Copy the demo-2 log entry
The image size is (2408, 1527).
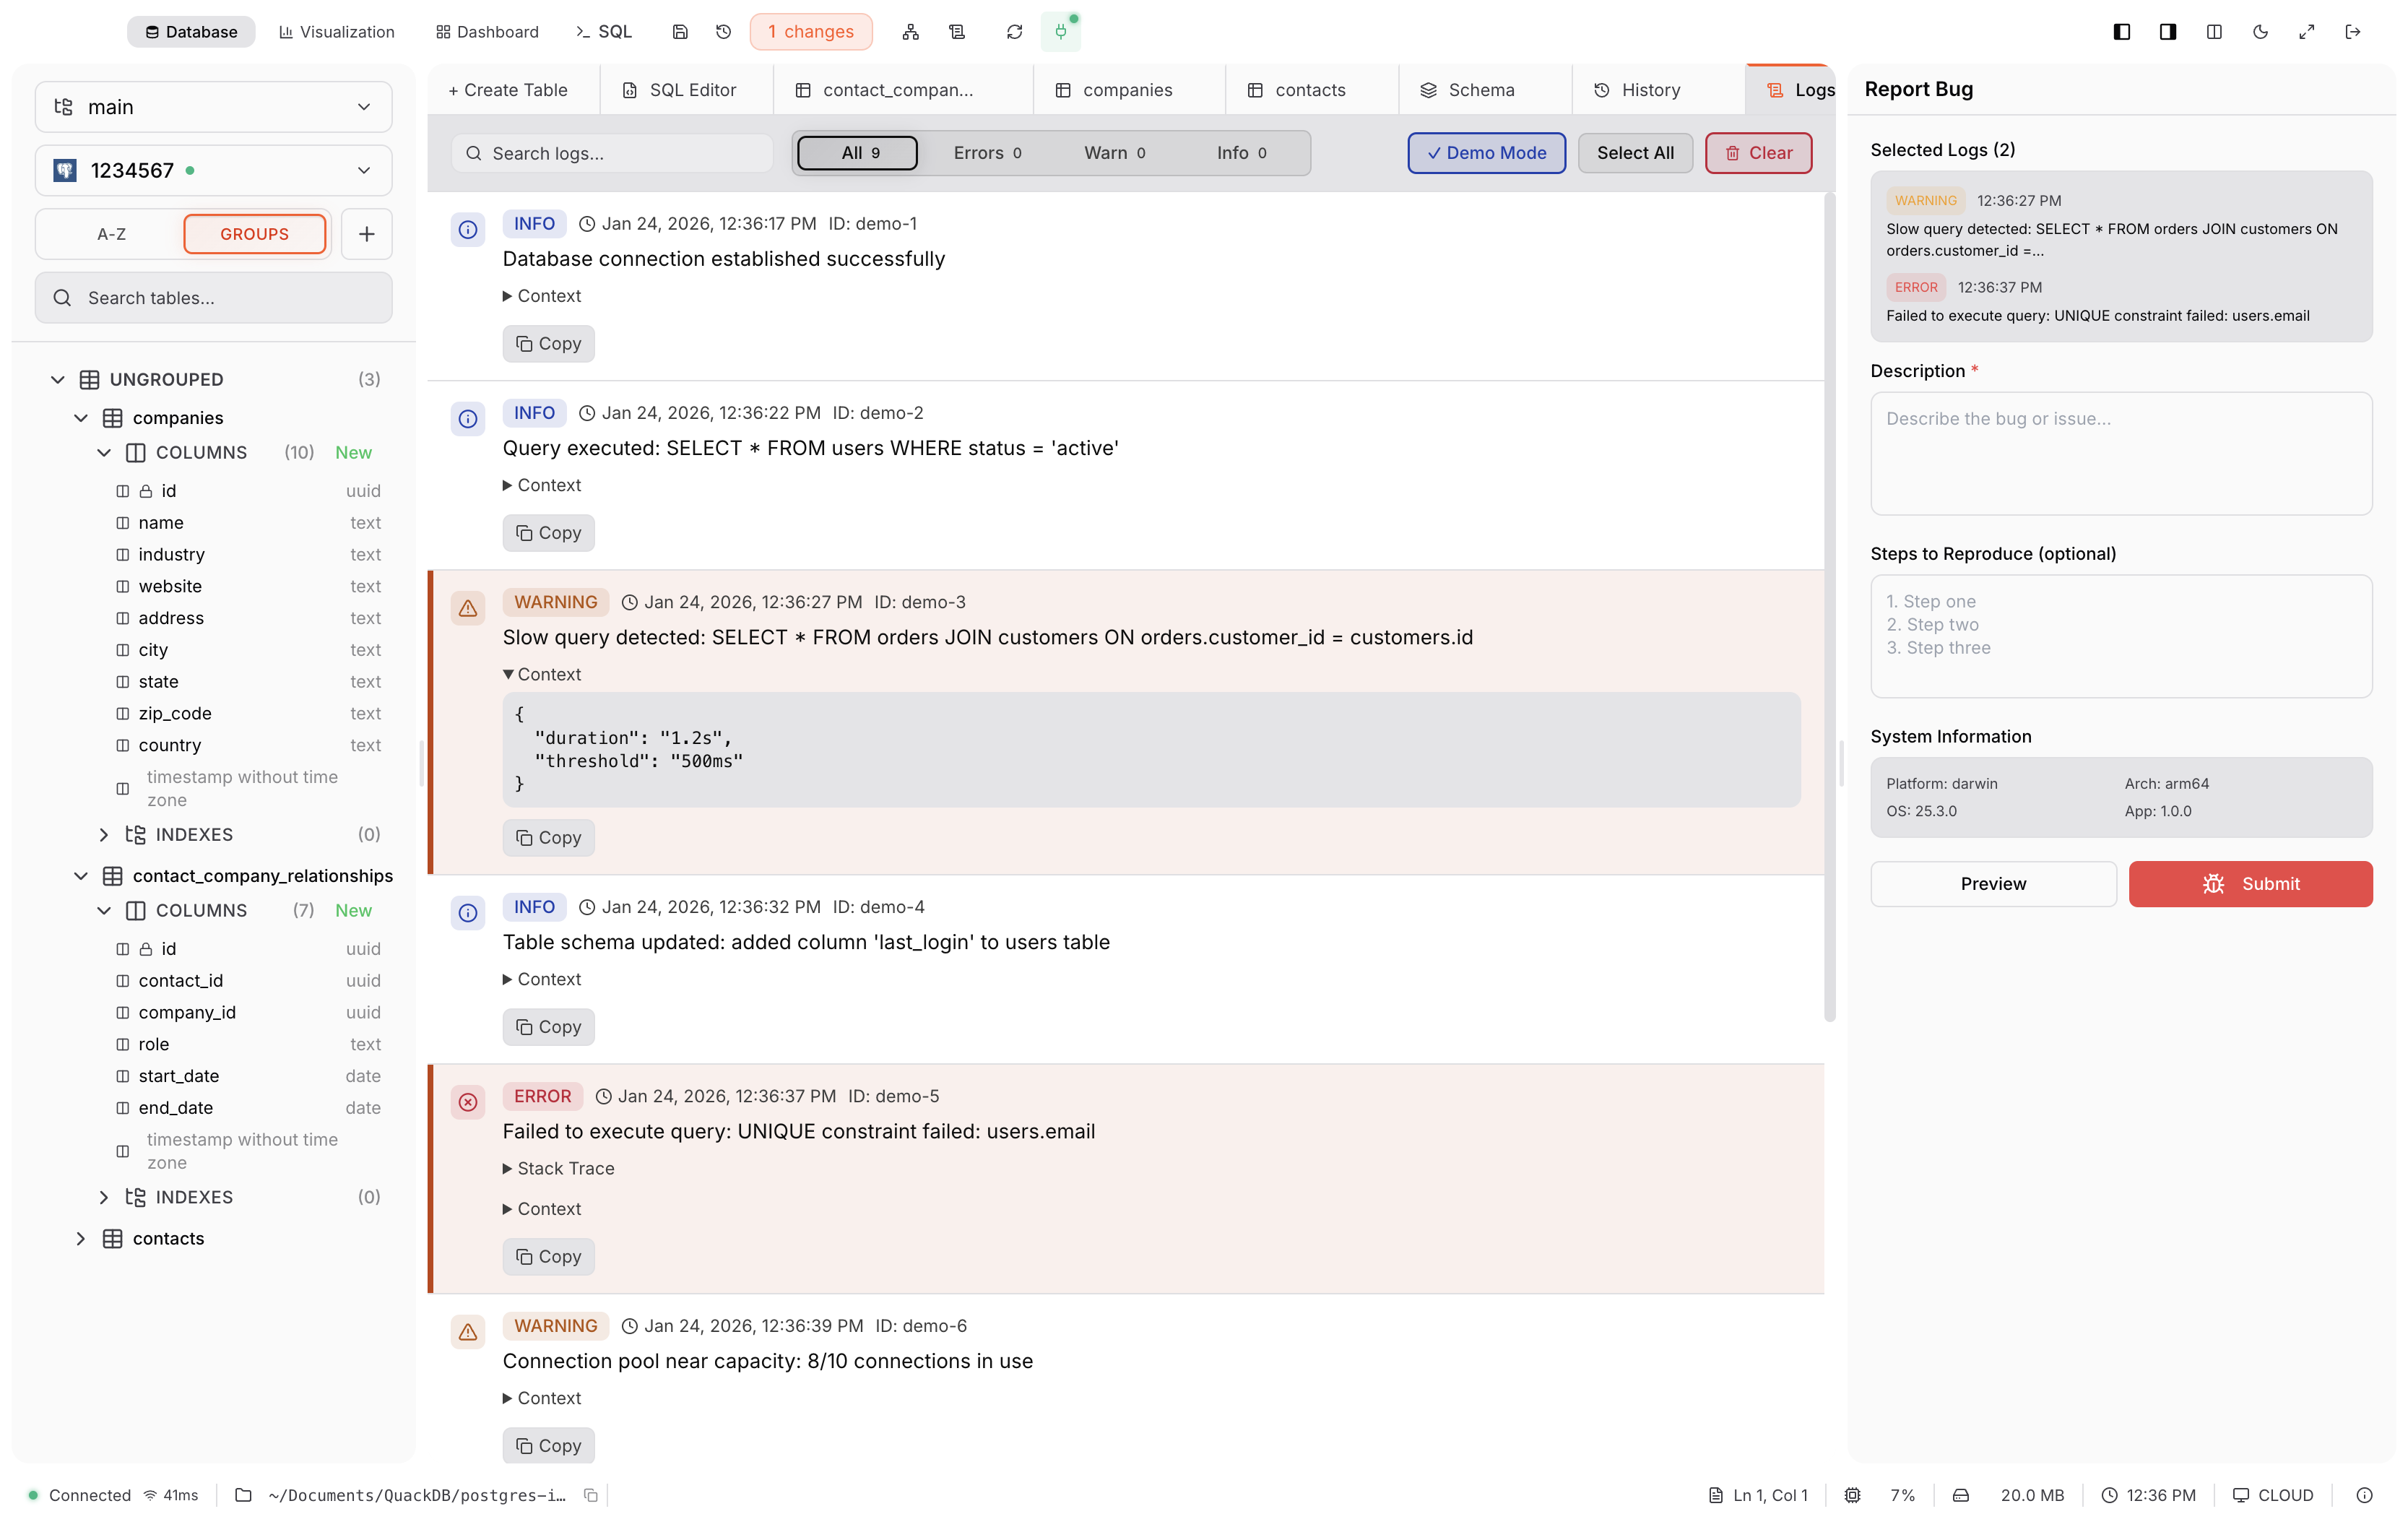click(x=548, y=533)
